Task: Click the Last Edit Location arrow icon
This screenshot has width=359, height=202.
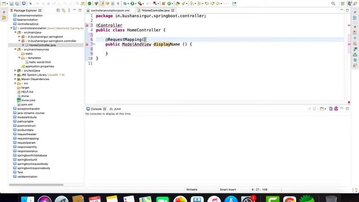Action: [207, 3]
